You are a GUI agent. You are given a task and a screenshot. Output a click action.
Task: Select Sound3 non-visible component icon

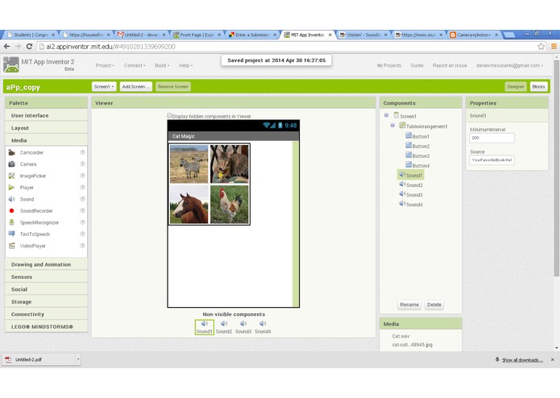pyautogui.click(x=243, y=326)
